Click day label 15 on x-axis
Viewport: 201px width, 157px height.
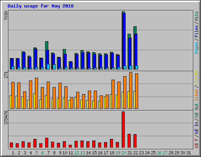(94, 153)
